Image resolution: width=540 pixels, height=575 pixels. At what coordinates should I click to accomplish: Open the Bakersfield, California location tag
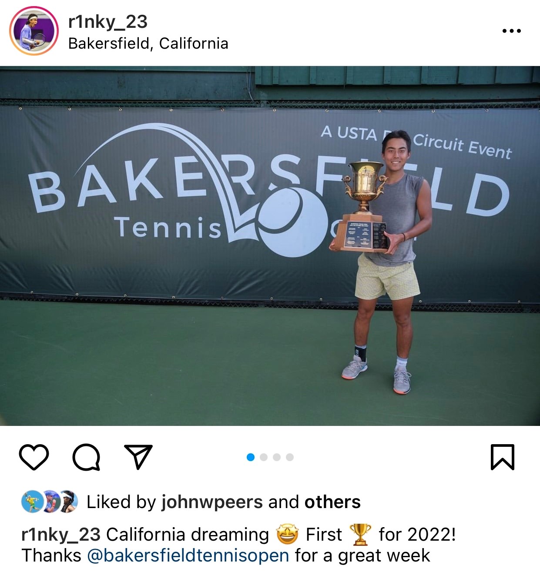(148, 43)
